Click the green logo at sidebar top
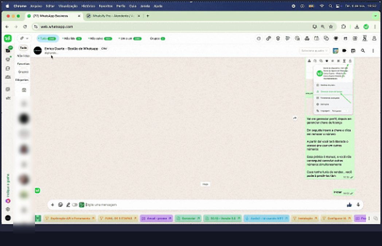Viewport: 382px width, 246px height. [x=8, y=38]
